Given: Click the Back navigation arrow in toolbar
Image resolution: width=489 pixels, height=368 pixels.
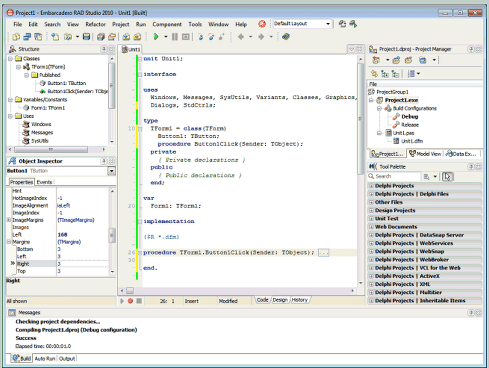Looking at the screenshot, I should [x=241, y=37].
